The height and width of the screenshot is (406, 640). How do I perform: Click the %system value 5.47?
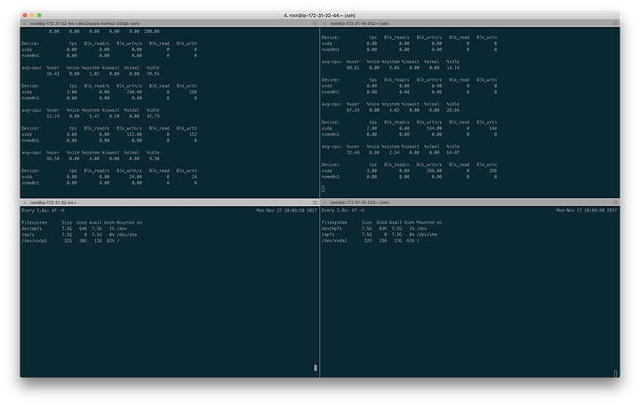[x=94, y=116]
